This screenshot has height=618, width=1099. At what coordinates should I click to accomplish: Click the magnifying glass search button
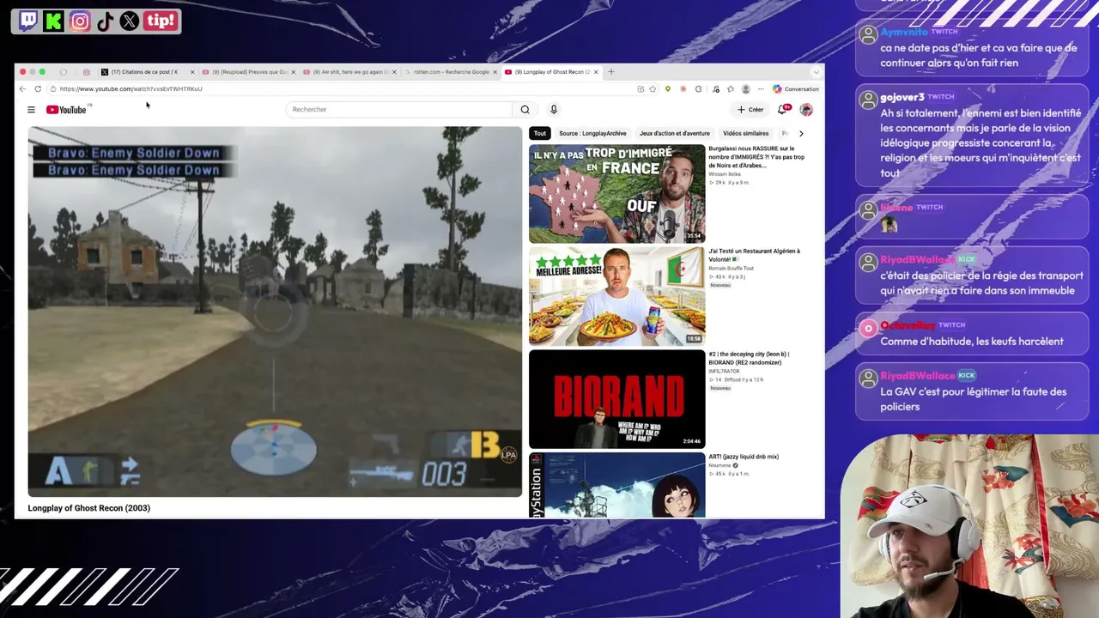(525, 110)
